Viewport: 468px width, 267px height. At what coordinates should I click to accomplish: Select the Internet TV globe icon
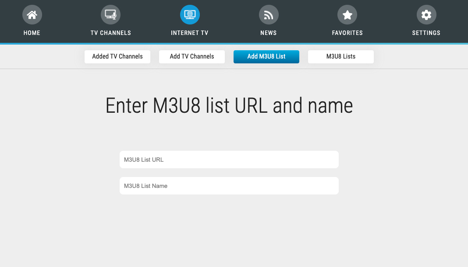[190, 15]
